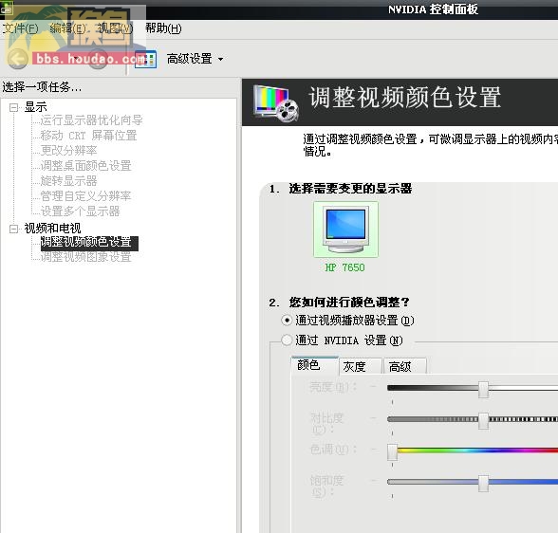Open the 帮助(H) menu

pos(163,28)
